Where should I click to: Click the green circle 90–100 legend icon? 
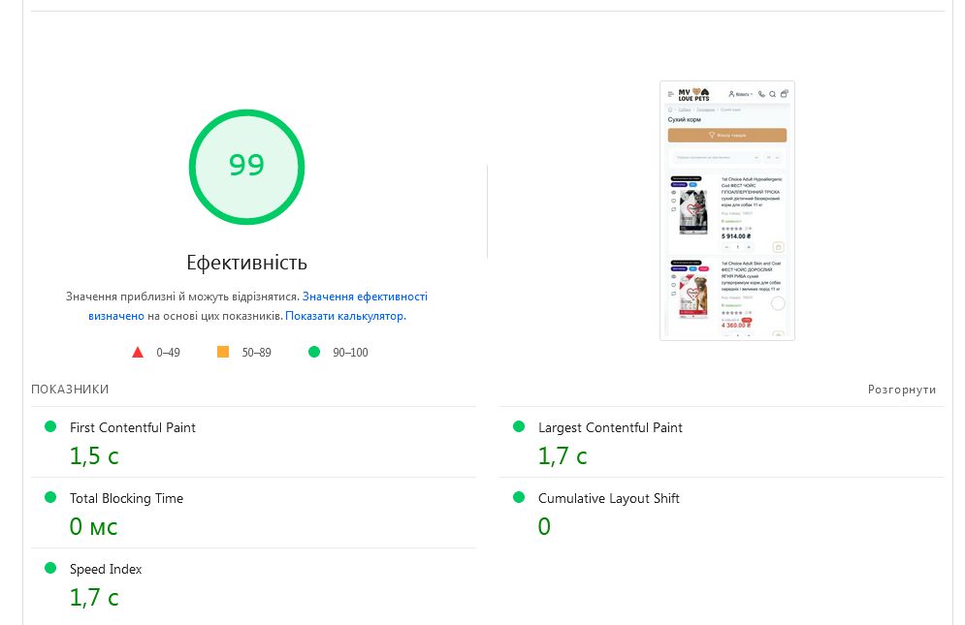(x=313, y=353)
